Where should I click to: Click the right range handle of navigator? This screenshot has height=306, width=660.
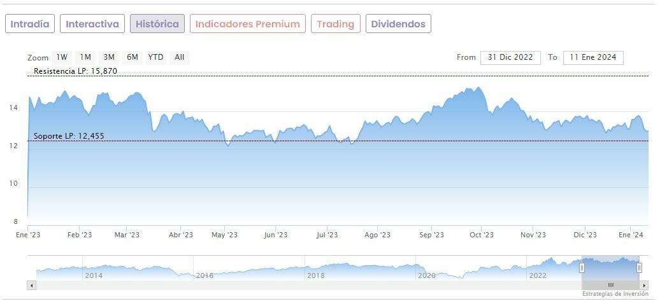tap(639, 268)
